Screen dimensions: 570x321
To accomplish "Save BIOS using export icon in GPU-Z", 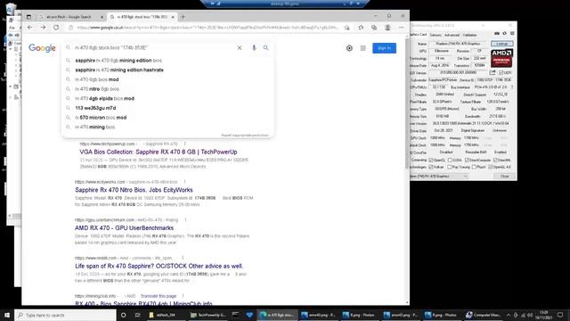I will pyautogui.click(x=493, y=72).
